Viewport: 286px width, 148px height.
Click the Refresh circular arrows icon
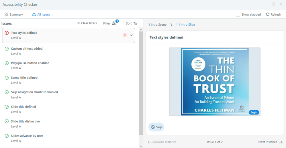[x=268, y=14]
